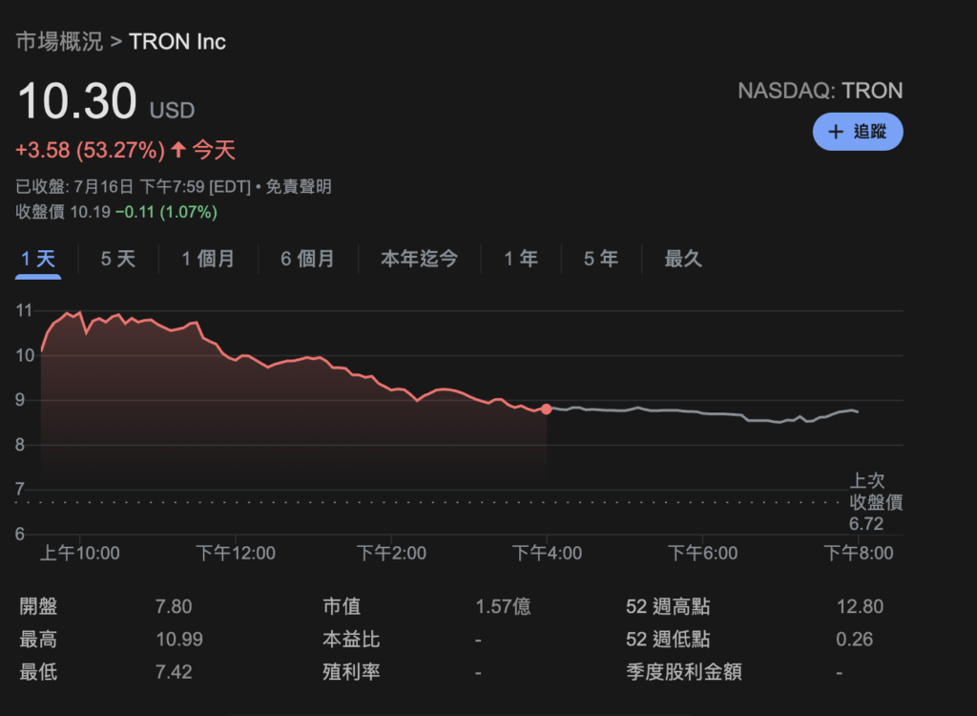
Task: Switch to the 1 年 tab
Action: click(x=521, y=259)
